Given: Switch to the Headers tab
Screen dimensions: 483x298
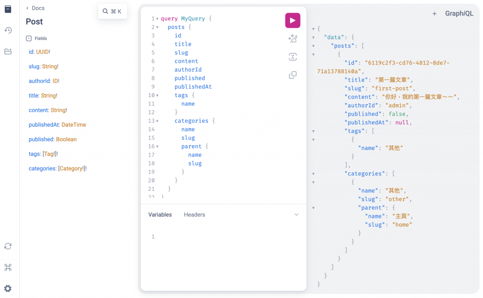Looking at the screenshot, I should [x=194, y=215].
